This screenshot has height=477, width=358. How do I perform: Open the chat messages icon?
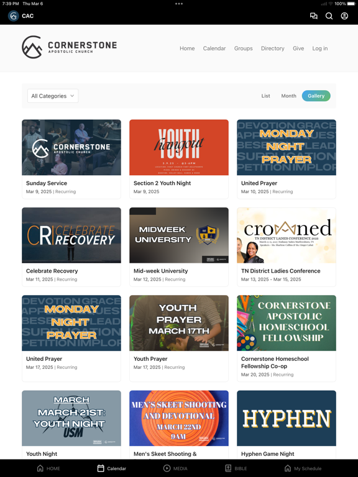[313, 16]
